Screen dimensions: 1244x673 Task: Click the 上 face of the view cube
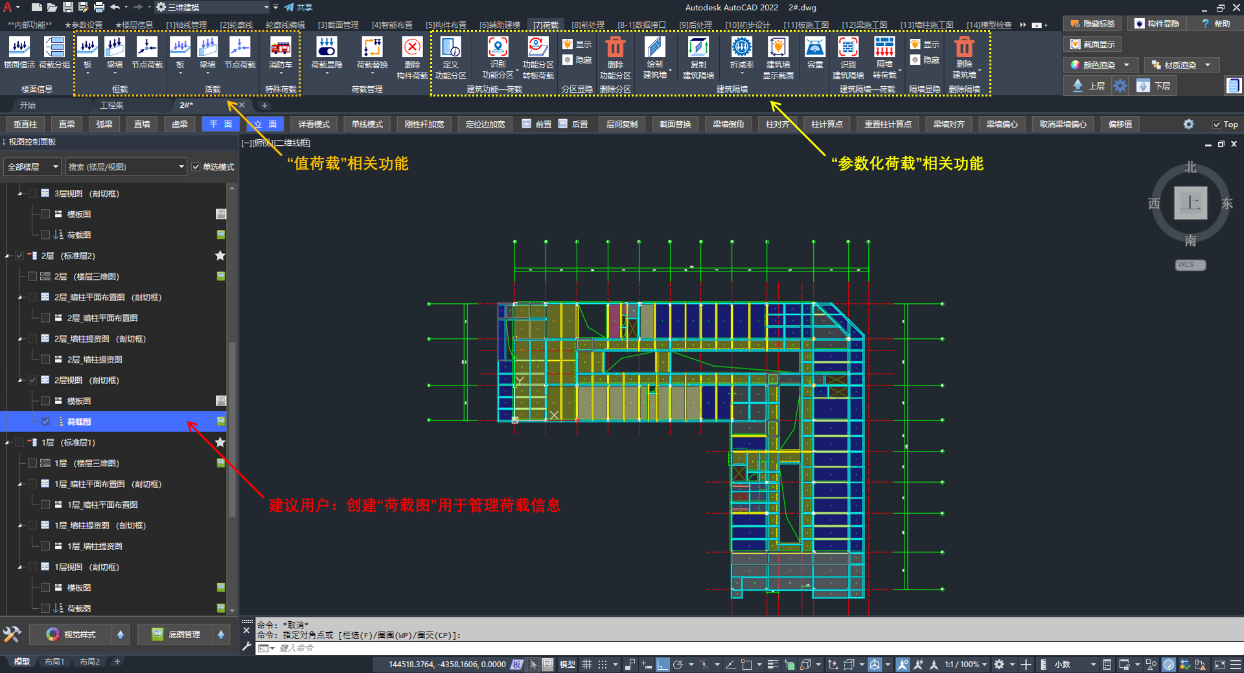click(1190, 203)
